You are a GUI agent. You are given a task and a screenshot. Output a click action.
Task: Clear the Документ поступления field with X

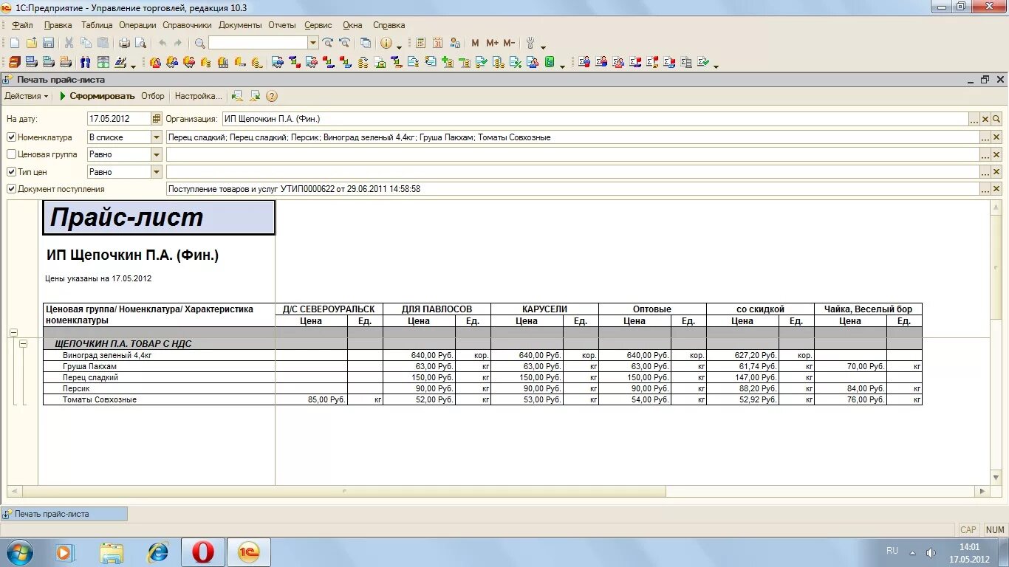[996, 189]
